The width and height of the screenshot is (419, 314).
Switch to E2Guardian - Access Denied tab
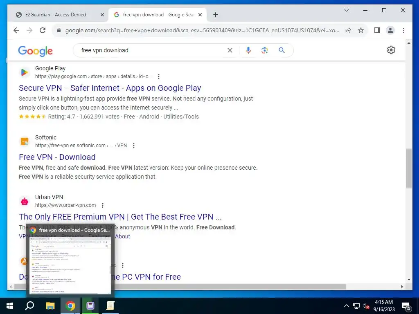[x=56, y=15]
